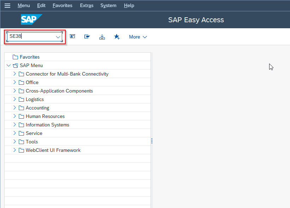Expand the Logistics node
Viewport: 290px width, 208px height.
click(x=14, y=99)
